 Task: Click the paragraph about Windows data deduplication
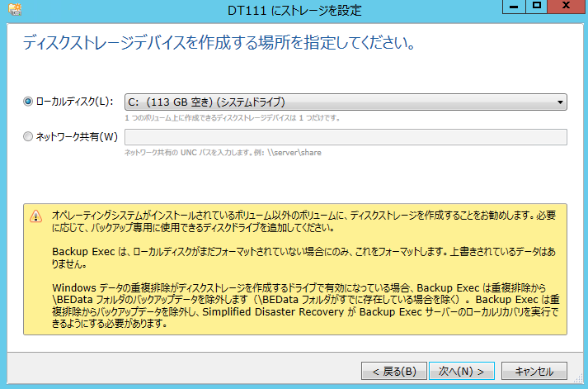point(306,306)
